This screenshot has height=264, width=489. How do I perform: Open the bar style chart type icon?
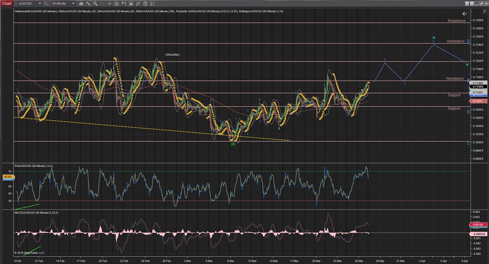pos(81,3)
